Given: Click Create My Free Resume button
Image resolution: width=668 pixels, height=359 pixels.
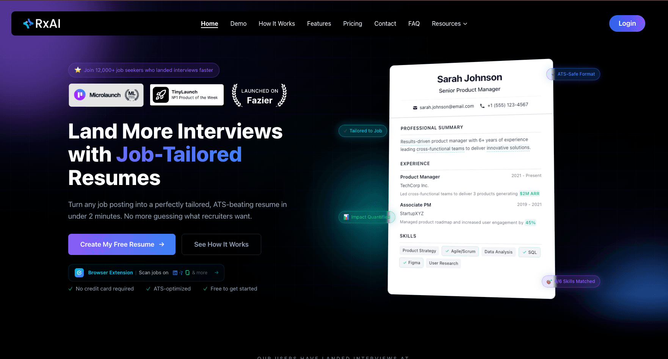Looking at the screenshot, I should coord(122,244).
